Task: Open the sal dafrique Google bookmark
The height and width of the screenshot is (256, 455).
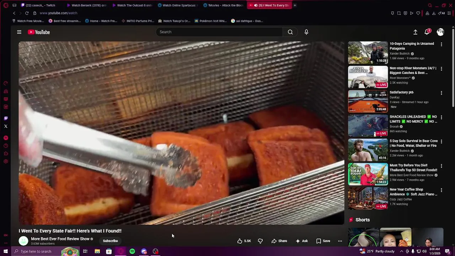Action: pyautogui.click(x=247, y=21)
